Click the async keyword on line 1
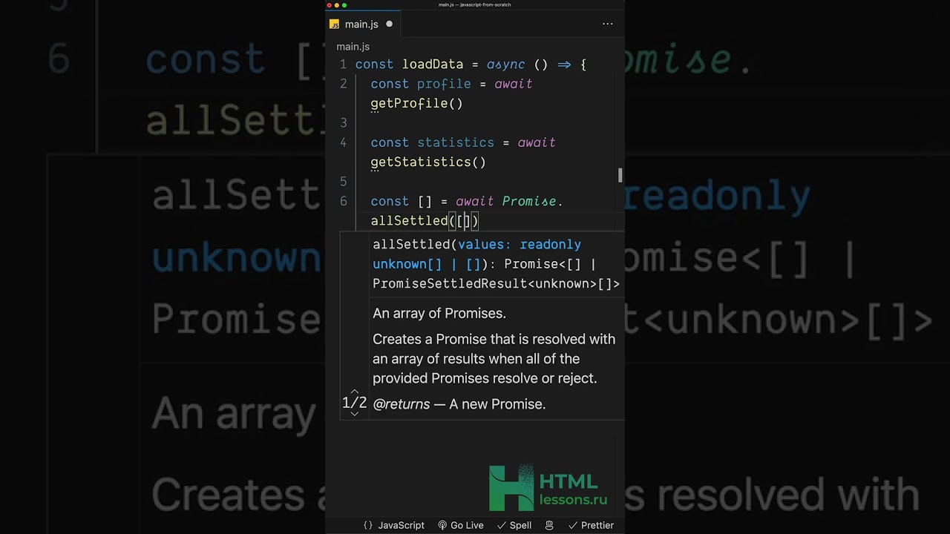Viewport: 950px width, 534px height. point(505,65)
